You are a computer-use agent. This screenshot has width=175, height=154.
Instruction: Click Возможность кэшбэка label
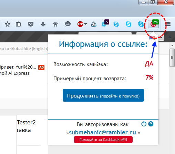pos(81,64)
